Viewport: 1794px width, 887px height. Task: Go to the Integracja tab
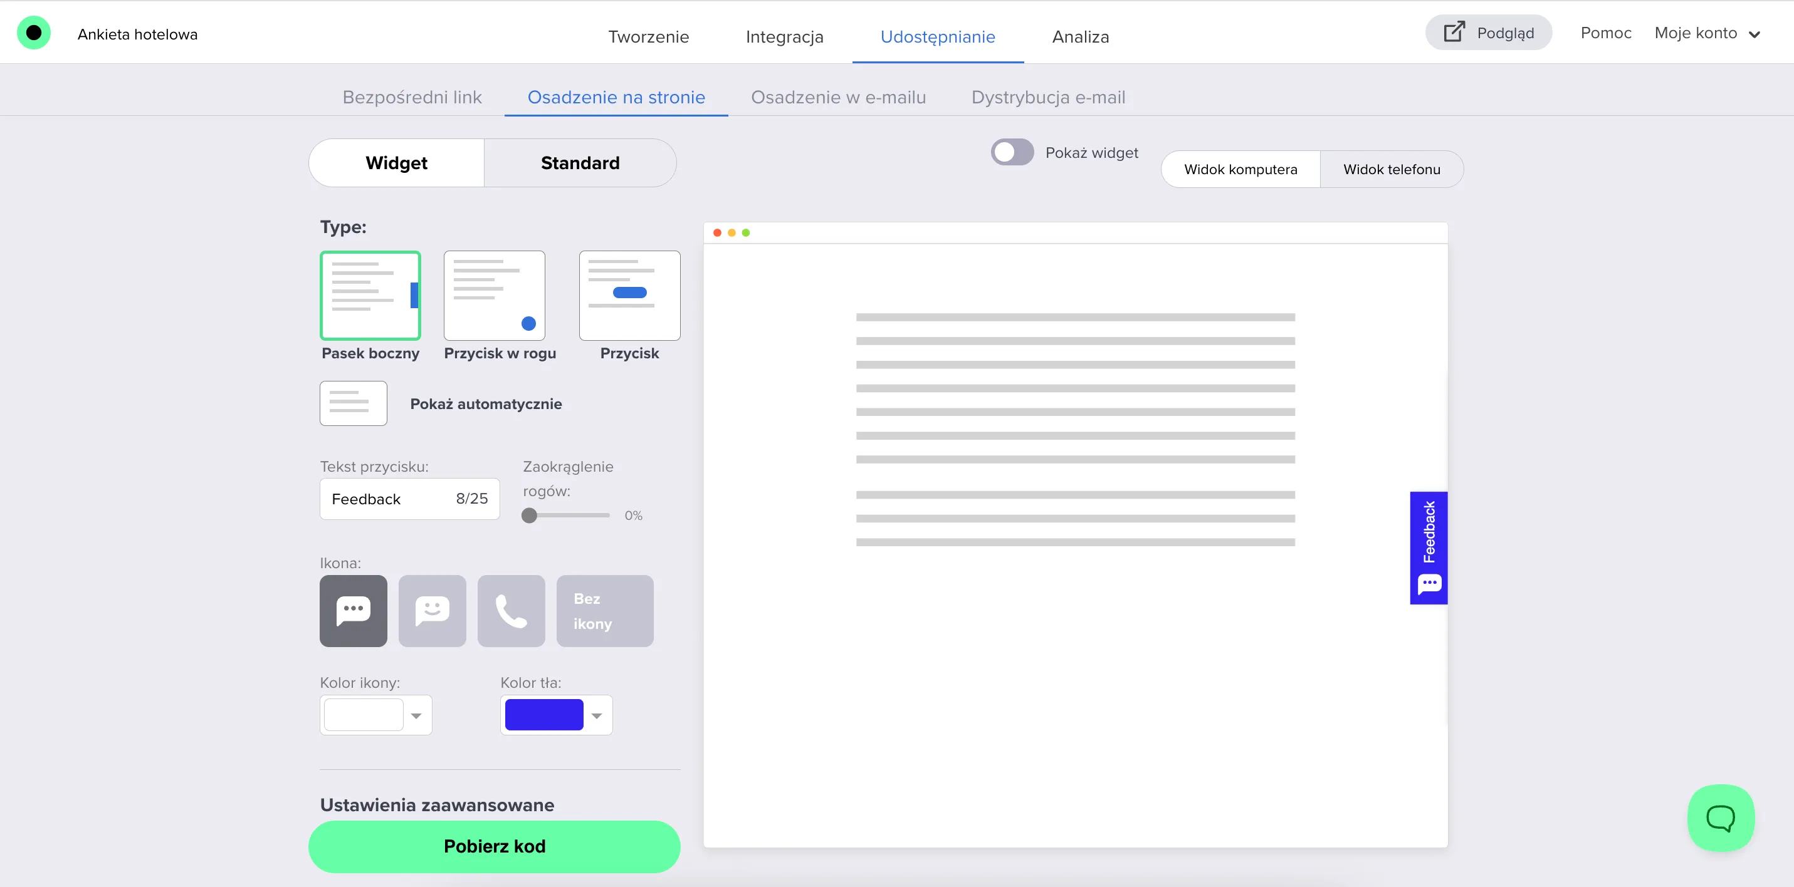(x=784, y=36)
